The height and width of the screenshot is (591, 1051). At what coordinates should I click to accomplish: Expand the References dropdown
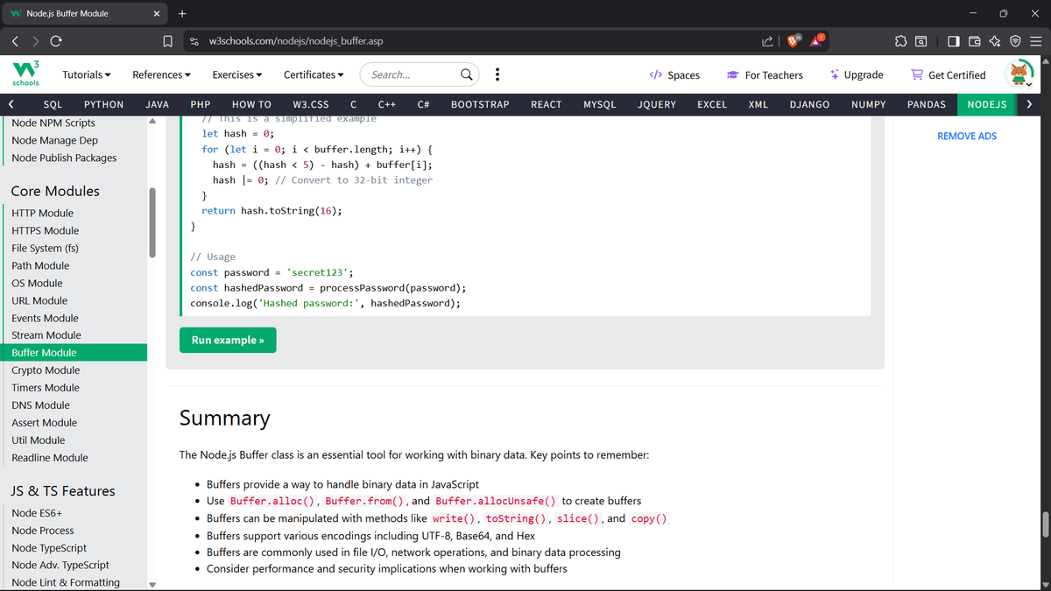[x=162, y=74]
